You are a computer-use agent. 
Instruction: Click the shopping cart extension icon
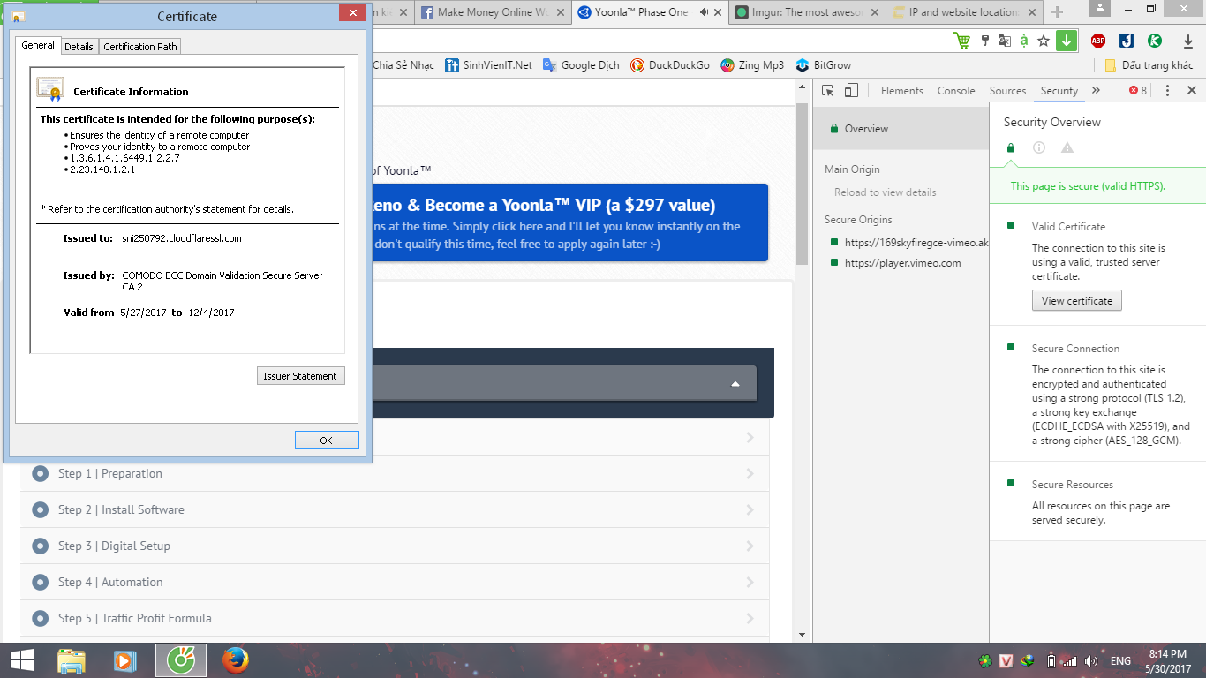pos(961,41)
